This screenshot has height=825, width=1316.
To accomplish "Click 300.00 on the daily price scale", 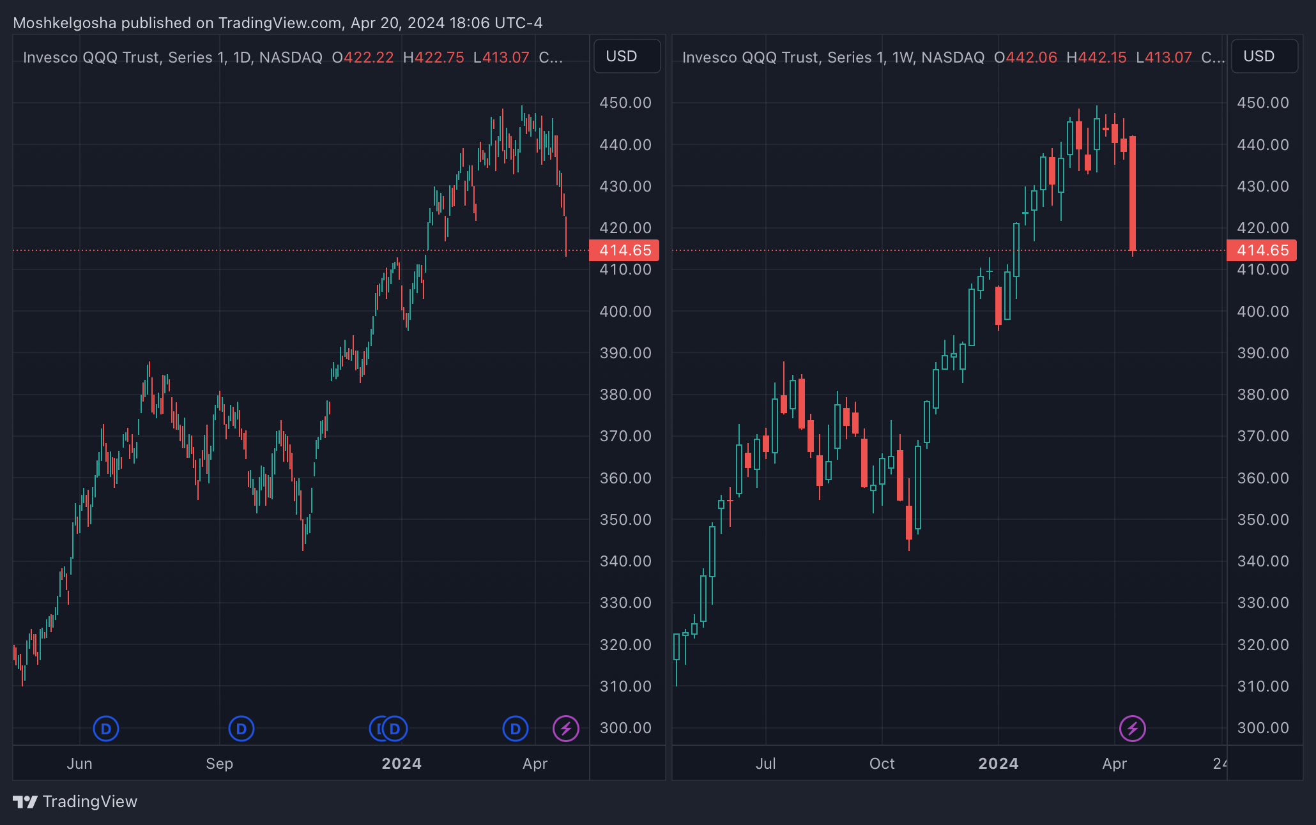I will (x=625, y=728).
